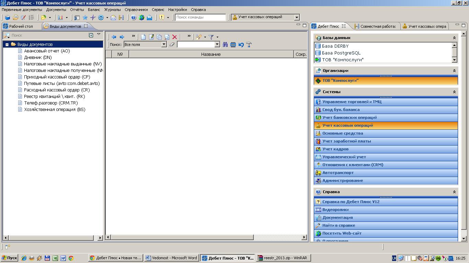Collapse the 'Виды документов' tree root
Viewport: 469px width, 263px height.
pos(7,45)
